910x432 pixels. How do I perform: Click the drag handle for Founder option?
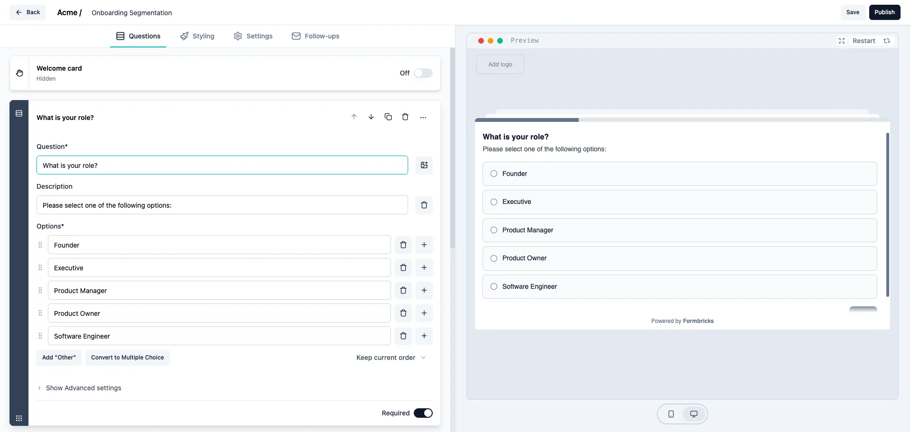[x=40, y=245]
